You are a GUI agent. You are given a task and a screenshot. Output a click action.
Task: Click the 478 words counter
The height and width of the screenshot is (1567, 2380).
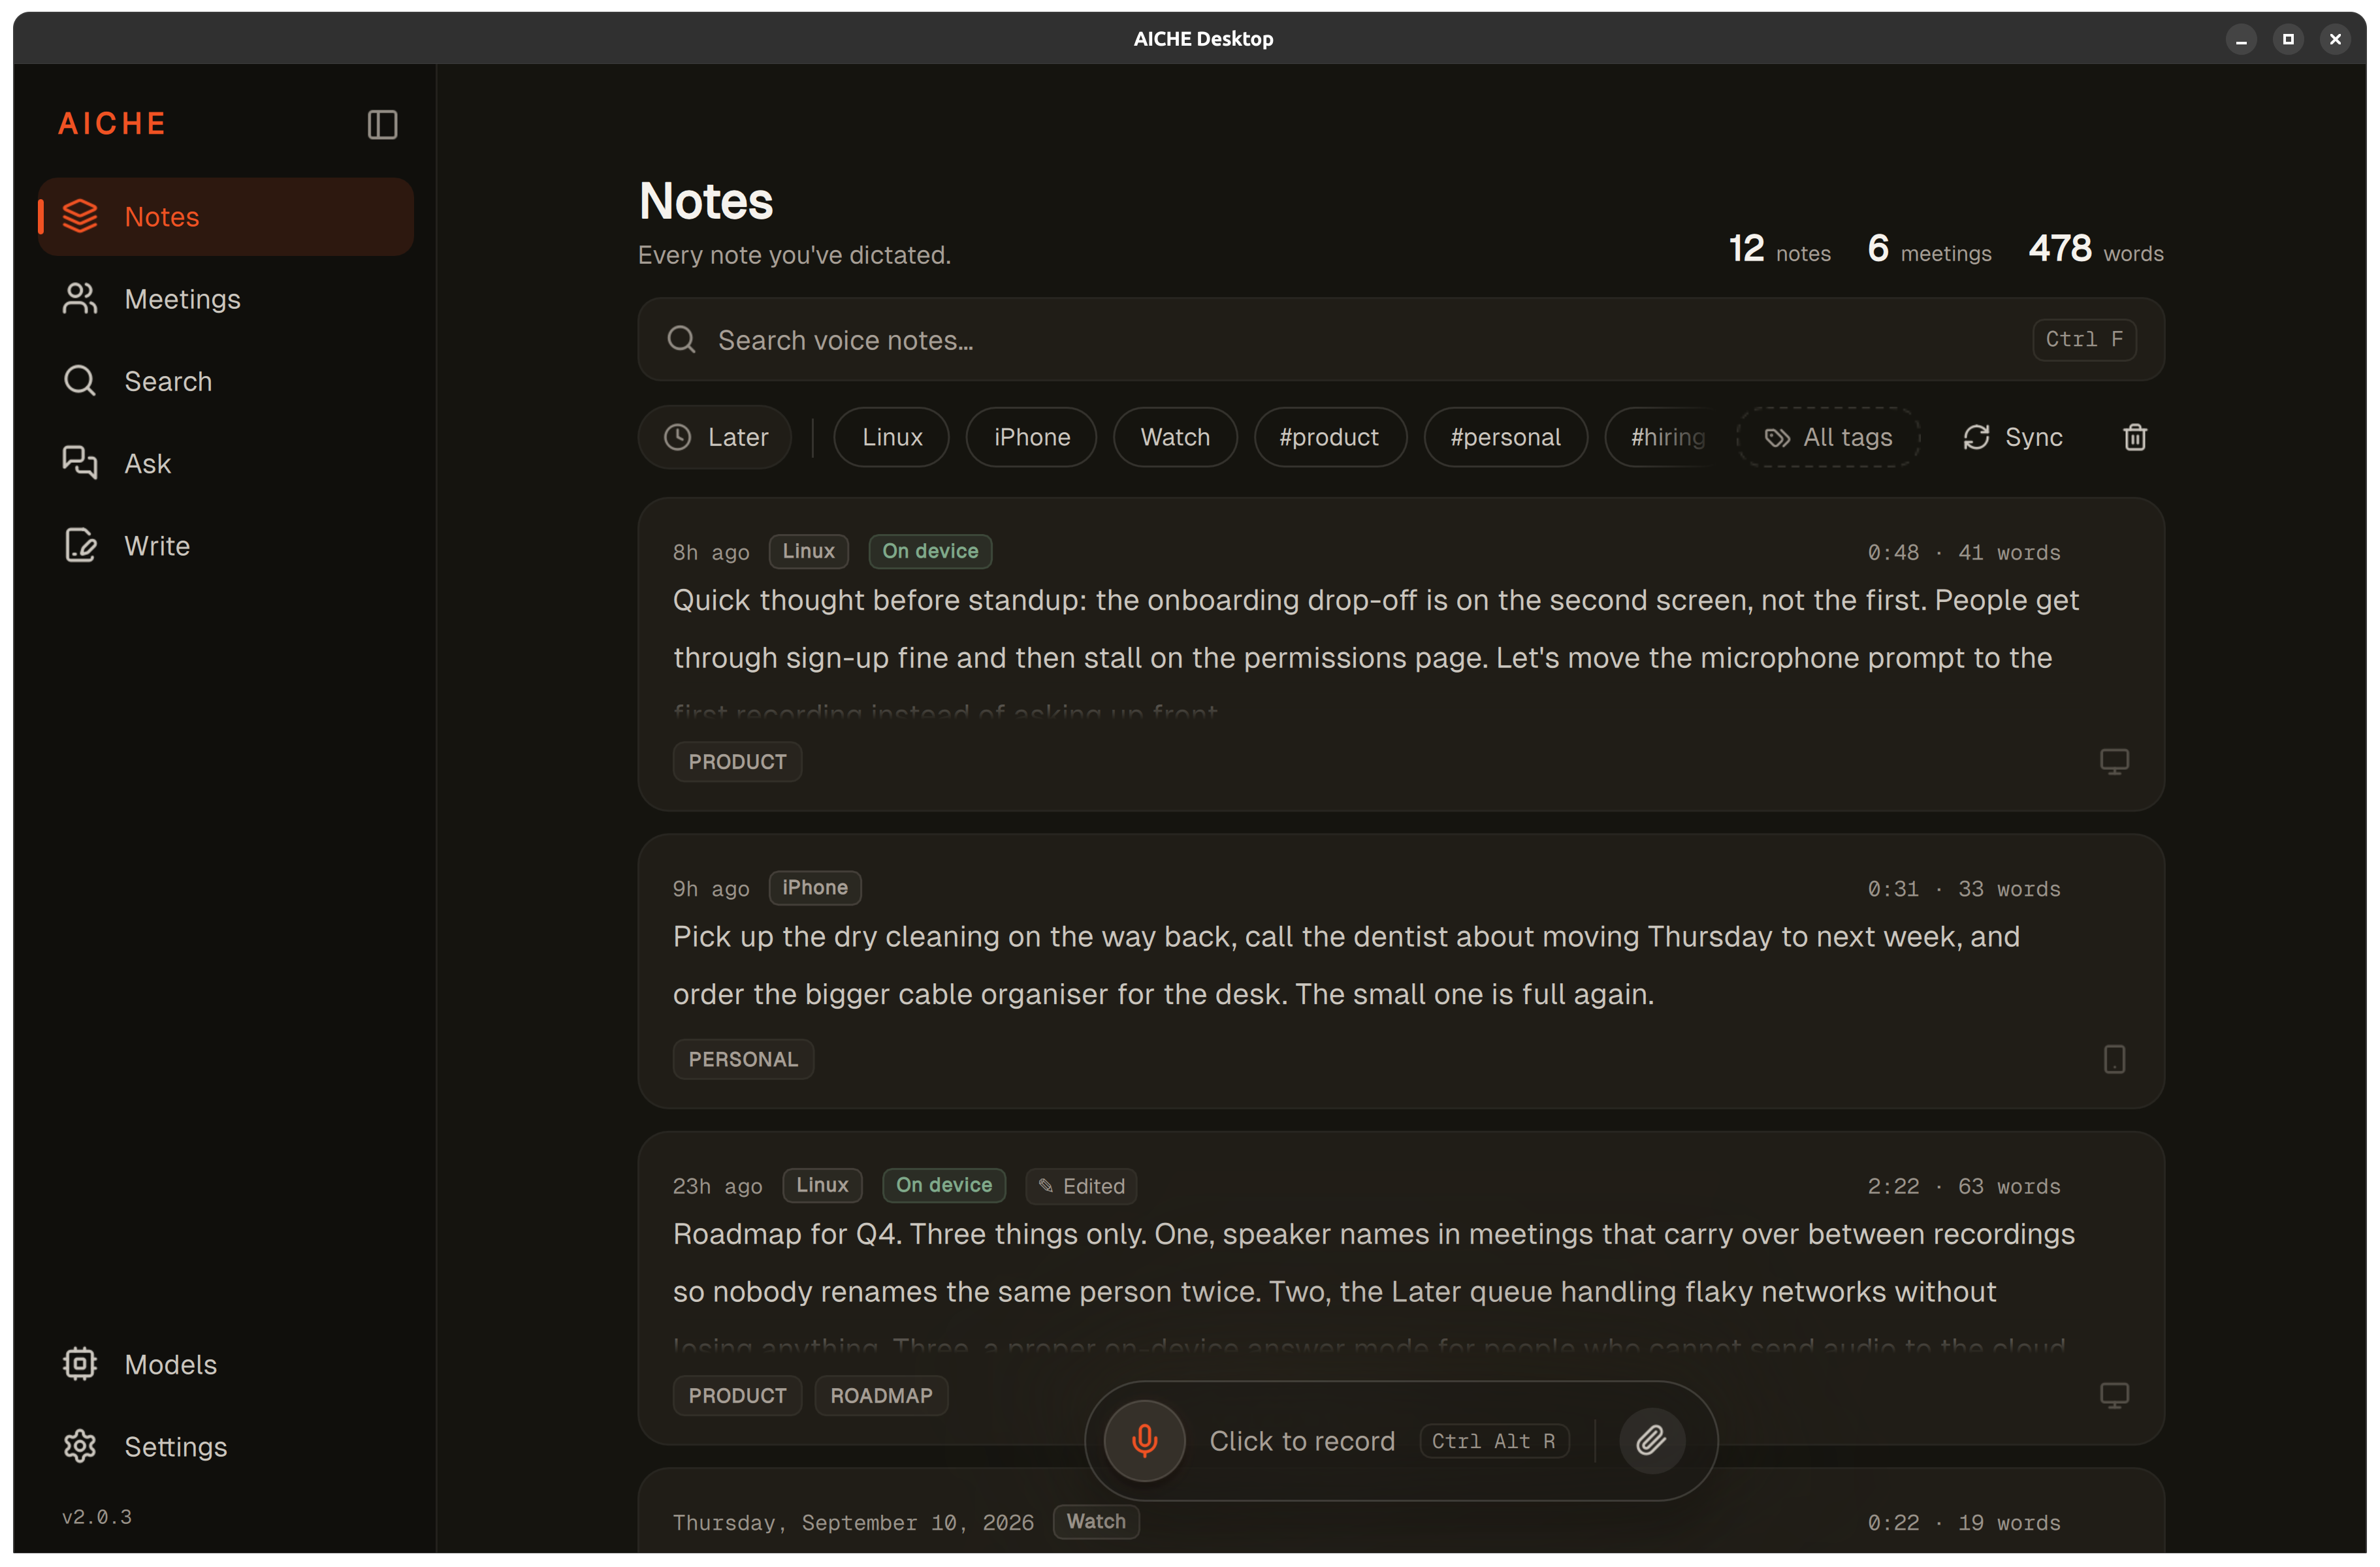tap(2096, 250)
